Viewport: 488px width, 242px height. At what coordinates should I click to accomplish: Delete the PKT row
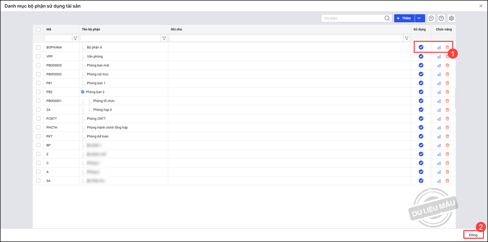[447, 136]
